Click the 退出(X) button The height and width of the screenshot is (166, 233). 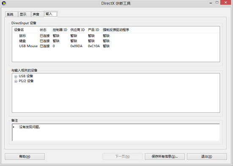(207, 157)
